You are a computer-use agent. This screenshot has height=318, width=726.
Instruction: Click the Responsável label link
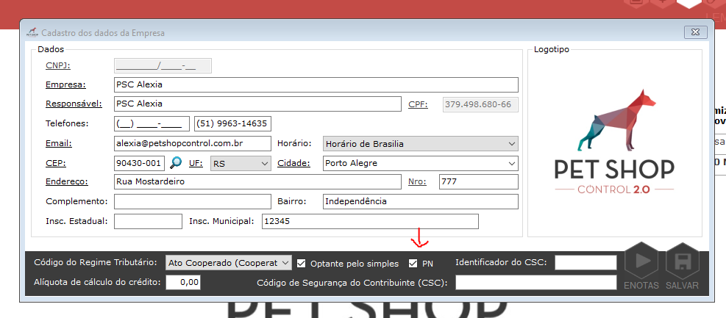pos(74,104)
